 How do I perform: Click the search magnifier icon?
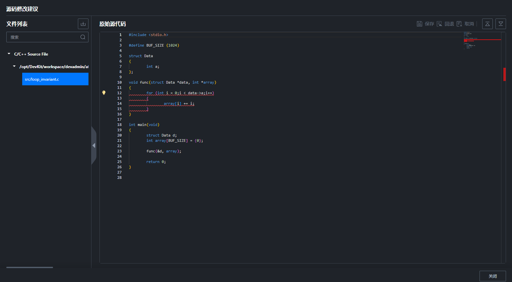point(83,37)
